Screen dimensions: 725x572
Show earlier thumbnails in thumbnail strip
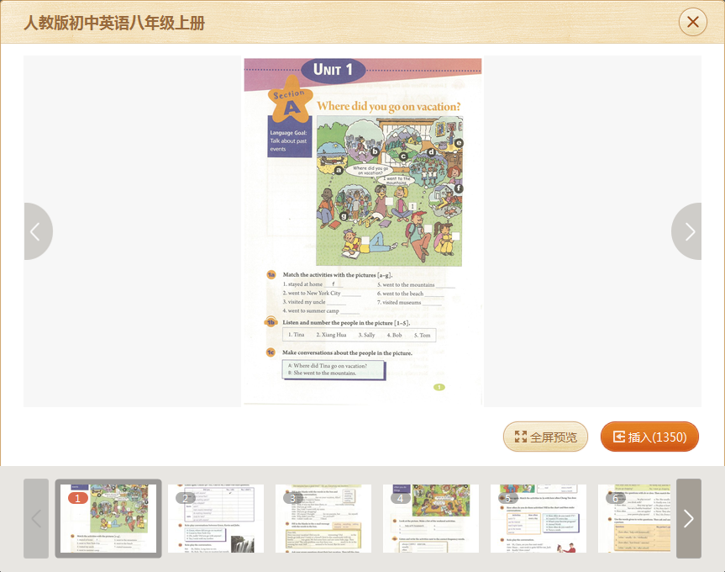point(36,518)
